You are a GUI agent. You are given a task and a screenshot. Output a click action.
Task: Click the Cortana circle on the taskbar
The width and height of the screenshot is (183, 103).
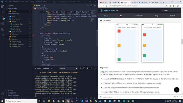click(39, 101)
